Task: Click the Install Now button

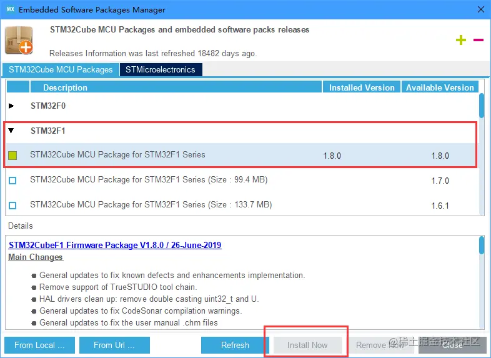Action: (307, 345)
